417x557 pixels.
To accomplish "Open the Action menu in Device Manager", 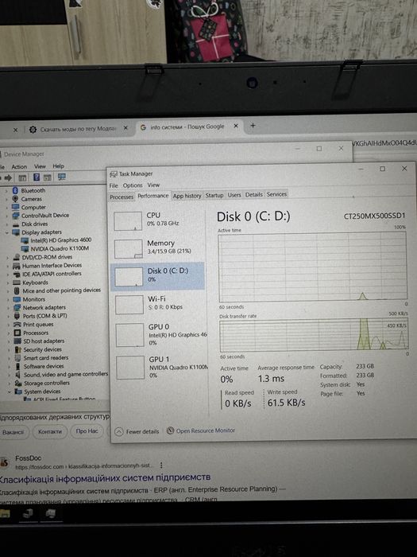I will point(19,166).
